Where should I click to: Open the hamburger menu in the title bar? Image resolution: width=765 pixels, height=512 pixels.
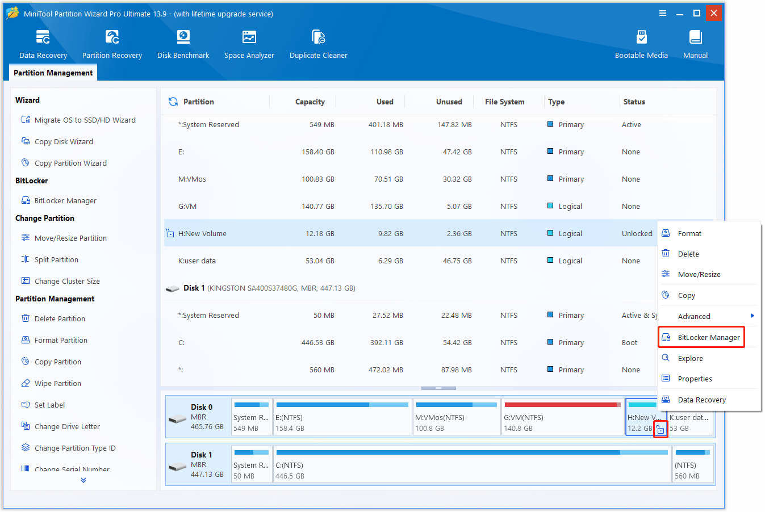[662, 13]
